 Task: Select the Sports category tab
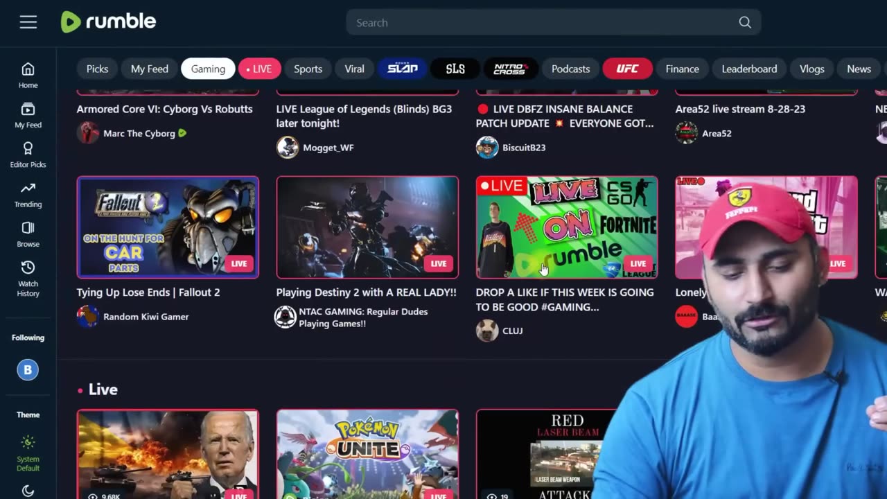pos(308,69)
